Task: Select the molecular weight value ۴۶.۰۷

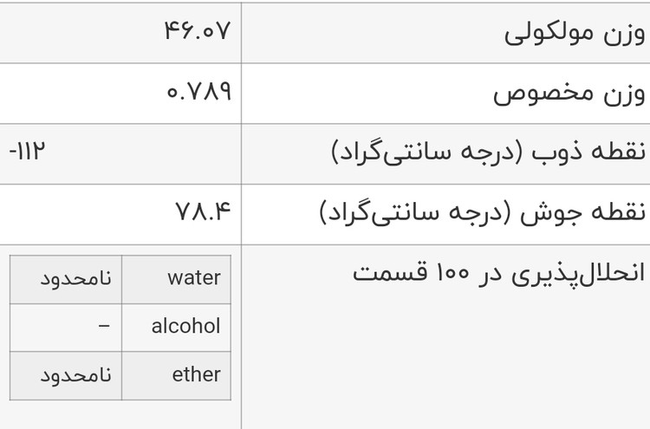Action: pos(198,33)
